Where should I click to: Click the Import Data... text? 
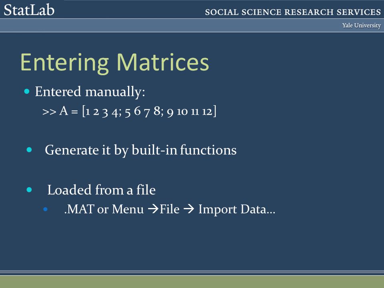click(x=237, y=210)
